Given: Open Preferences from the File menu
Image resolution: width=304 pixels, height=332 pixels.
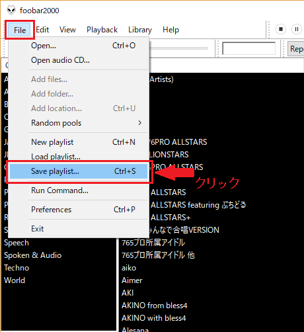Looking at the screenshot, I should 79,210.
